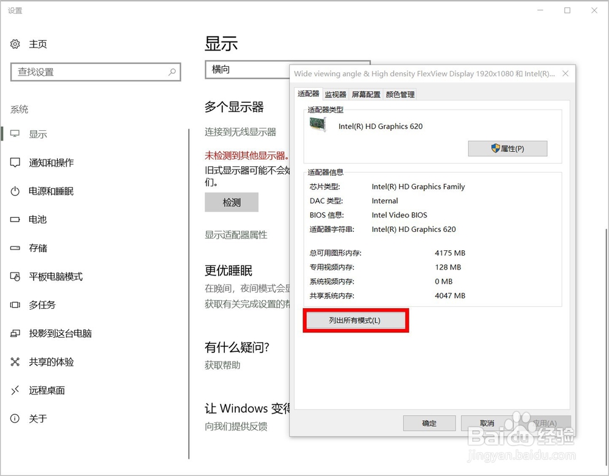Select the 4175 MB total graphics memory value
Image resolution: width=609 pixels, height=476 pixels.
tap(450, 253)
